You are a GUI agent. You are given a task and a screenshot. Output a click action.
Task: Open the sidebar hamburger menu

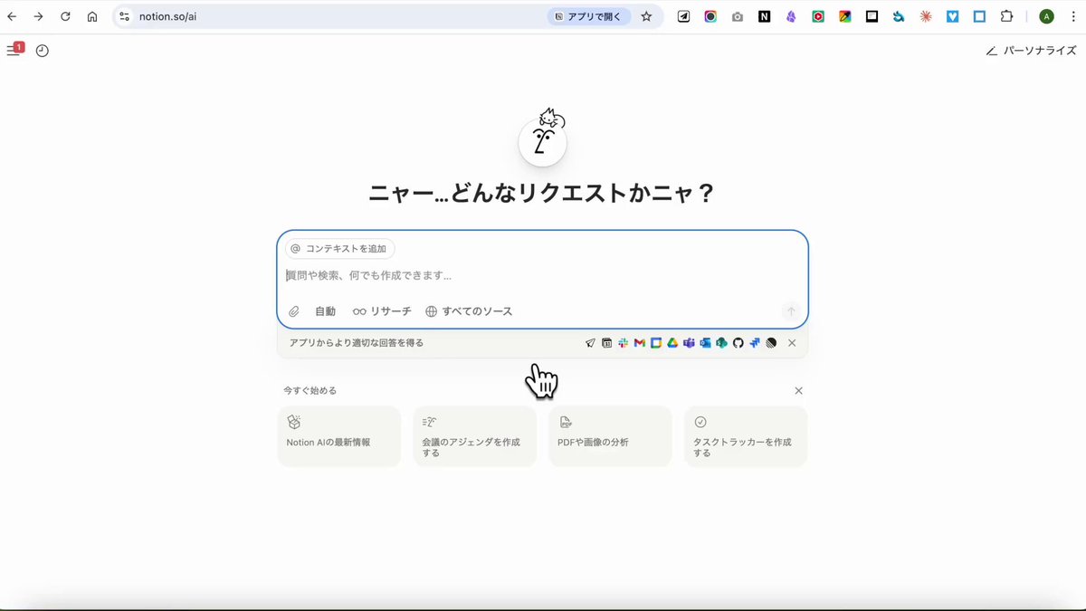(13, 51)
